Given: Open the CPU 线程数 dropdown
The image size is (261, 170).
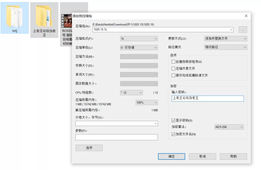Looking at the screenshot, I should pyautogui.click(x=131, y=92).
